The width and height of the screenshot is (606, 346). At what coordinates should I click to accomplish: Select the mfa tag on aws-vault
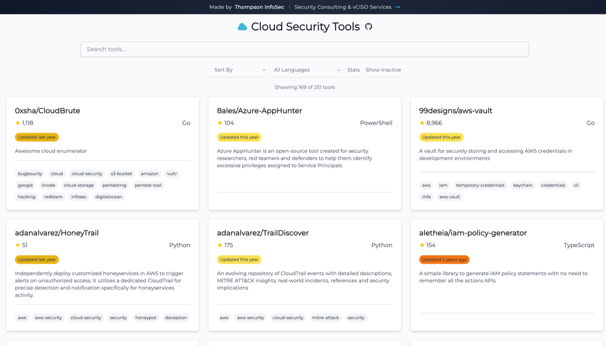(x=426, y=197)
